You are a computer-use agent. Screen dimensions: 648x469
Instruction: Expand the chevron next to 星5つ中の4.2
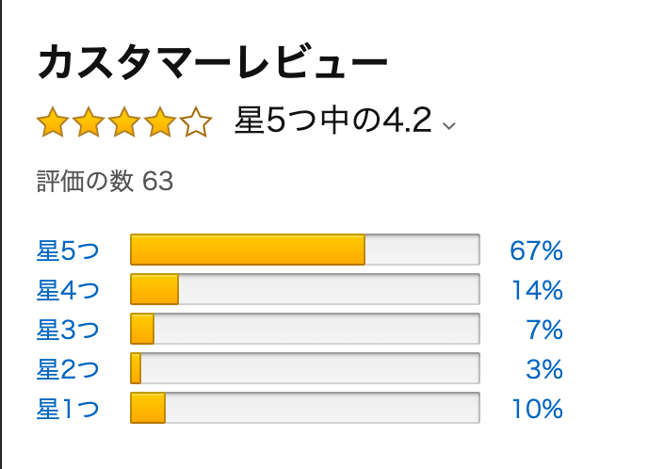tap(449, 125)
